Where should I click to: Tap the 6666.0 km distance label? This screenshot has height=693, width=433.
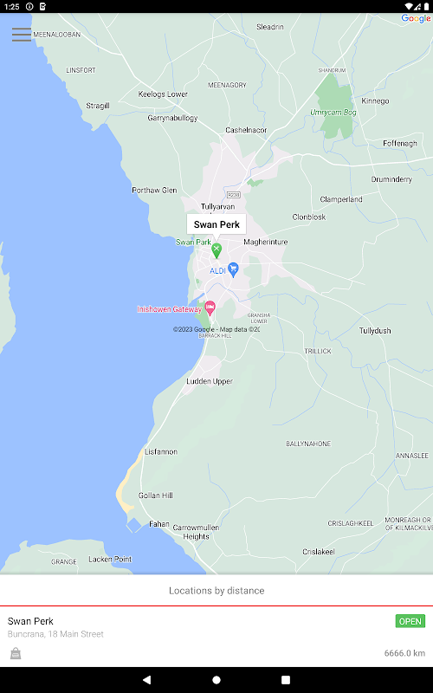point(404,653)
